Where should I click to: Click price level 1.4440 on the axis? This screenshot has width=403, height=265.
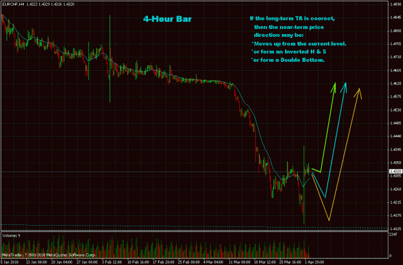click(x=396, y=136)
